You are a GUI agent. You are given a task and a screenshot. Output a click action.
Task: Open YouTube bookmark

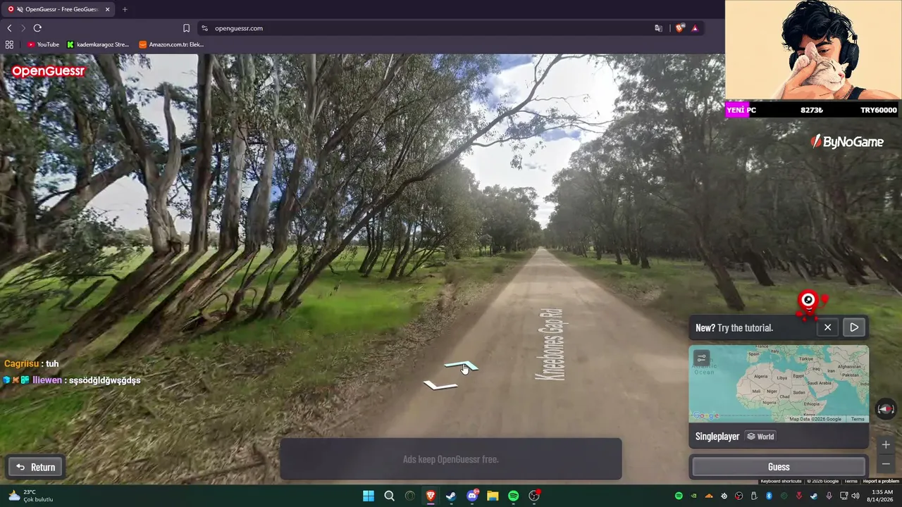43,44
